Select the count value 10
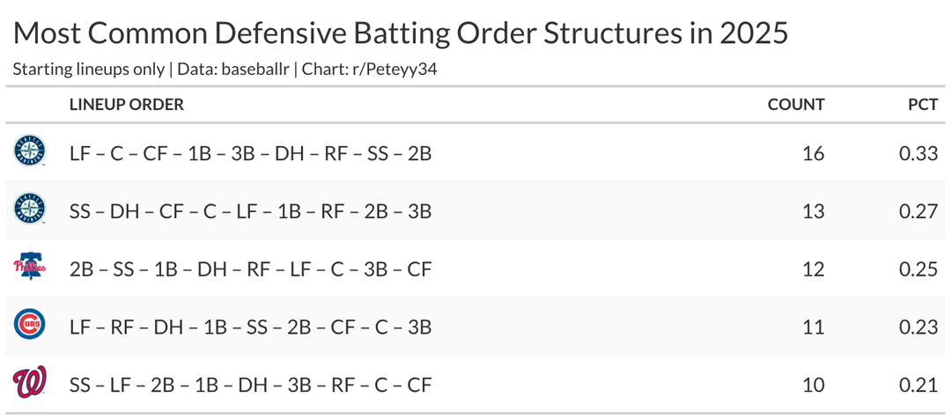951x419 pixels. click(x=814, y=386)
